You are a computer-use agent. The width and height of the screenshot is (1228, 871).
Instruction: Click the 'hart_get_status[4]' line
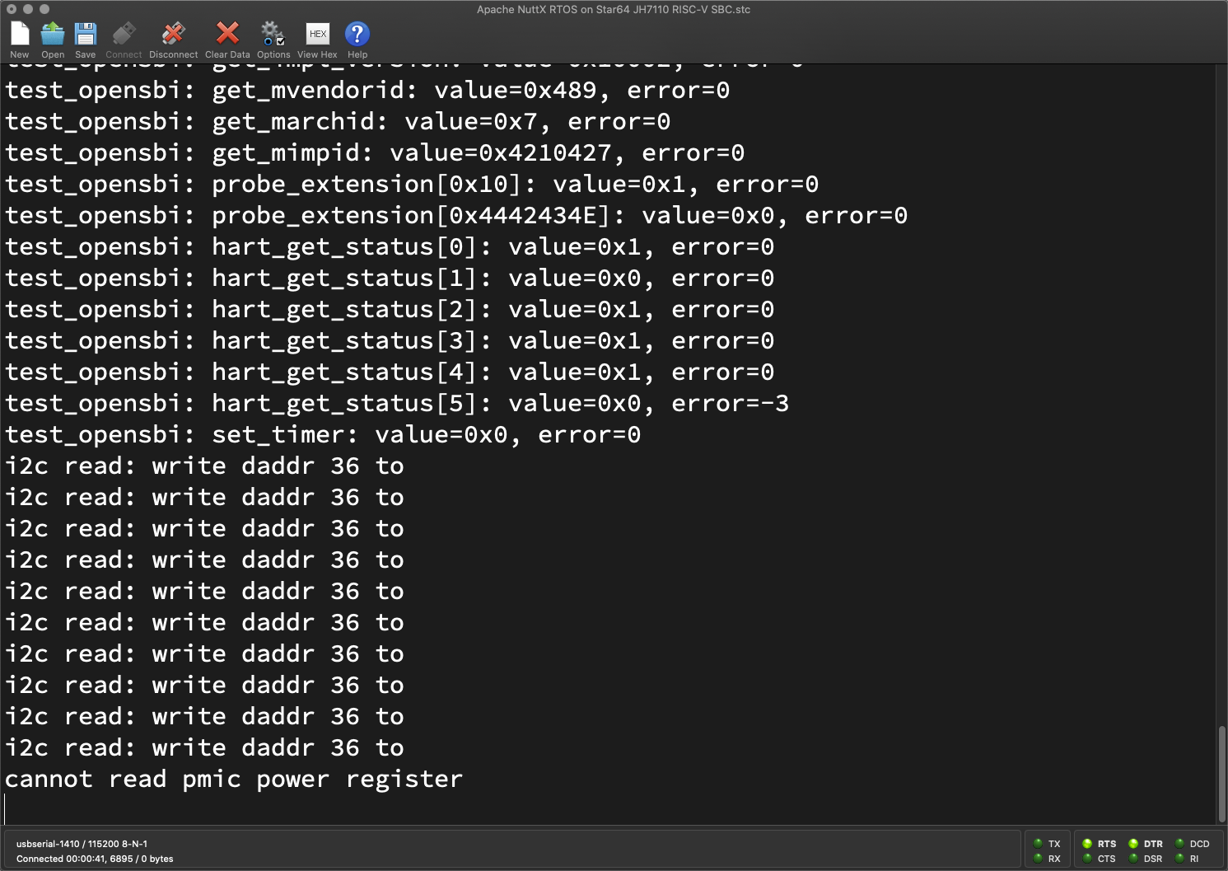click(x=390, y=372)
